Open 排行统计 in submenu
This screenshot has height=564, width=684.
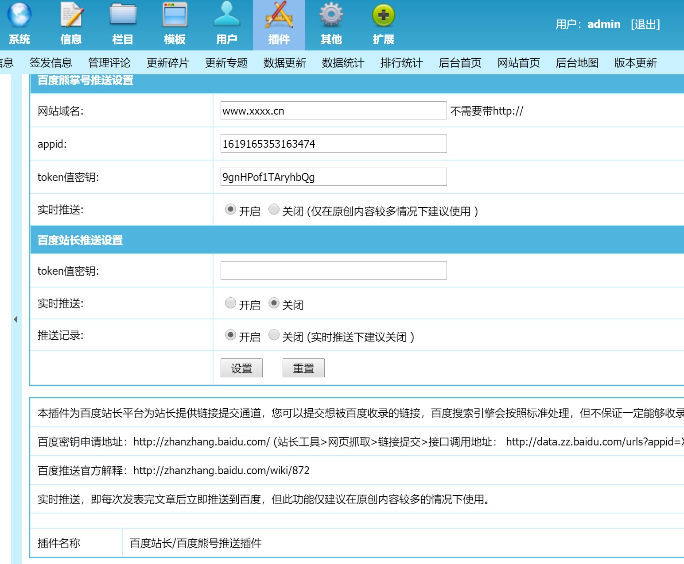(x=402, y=63)
